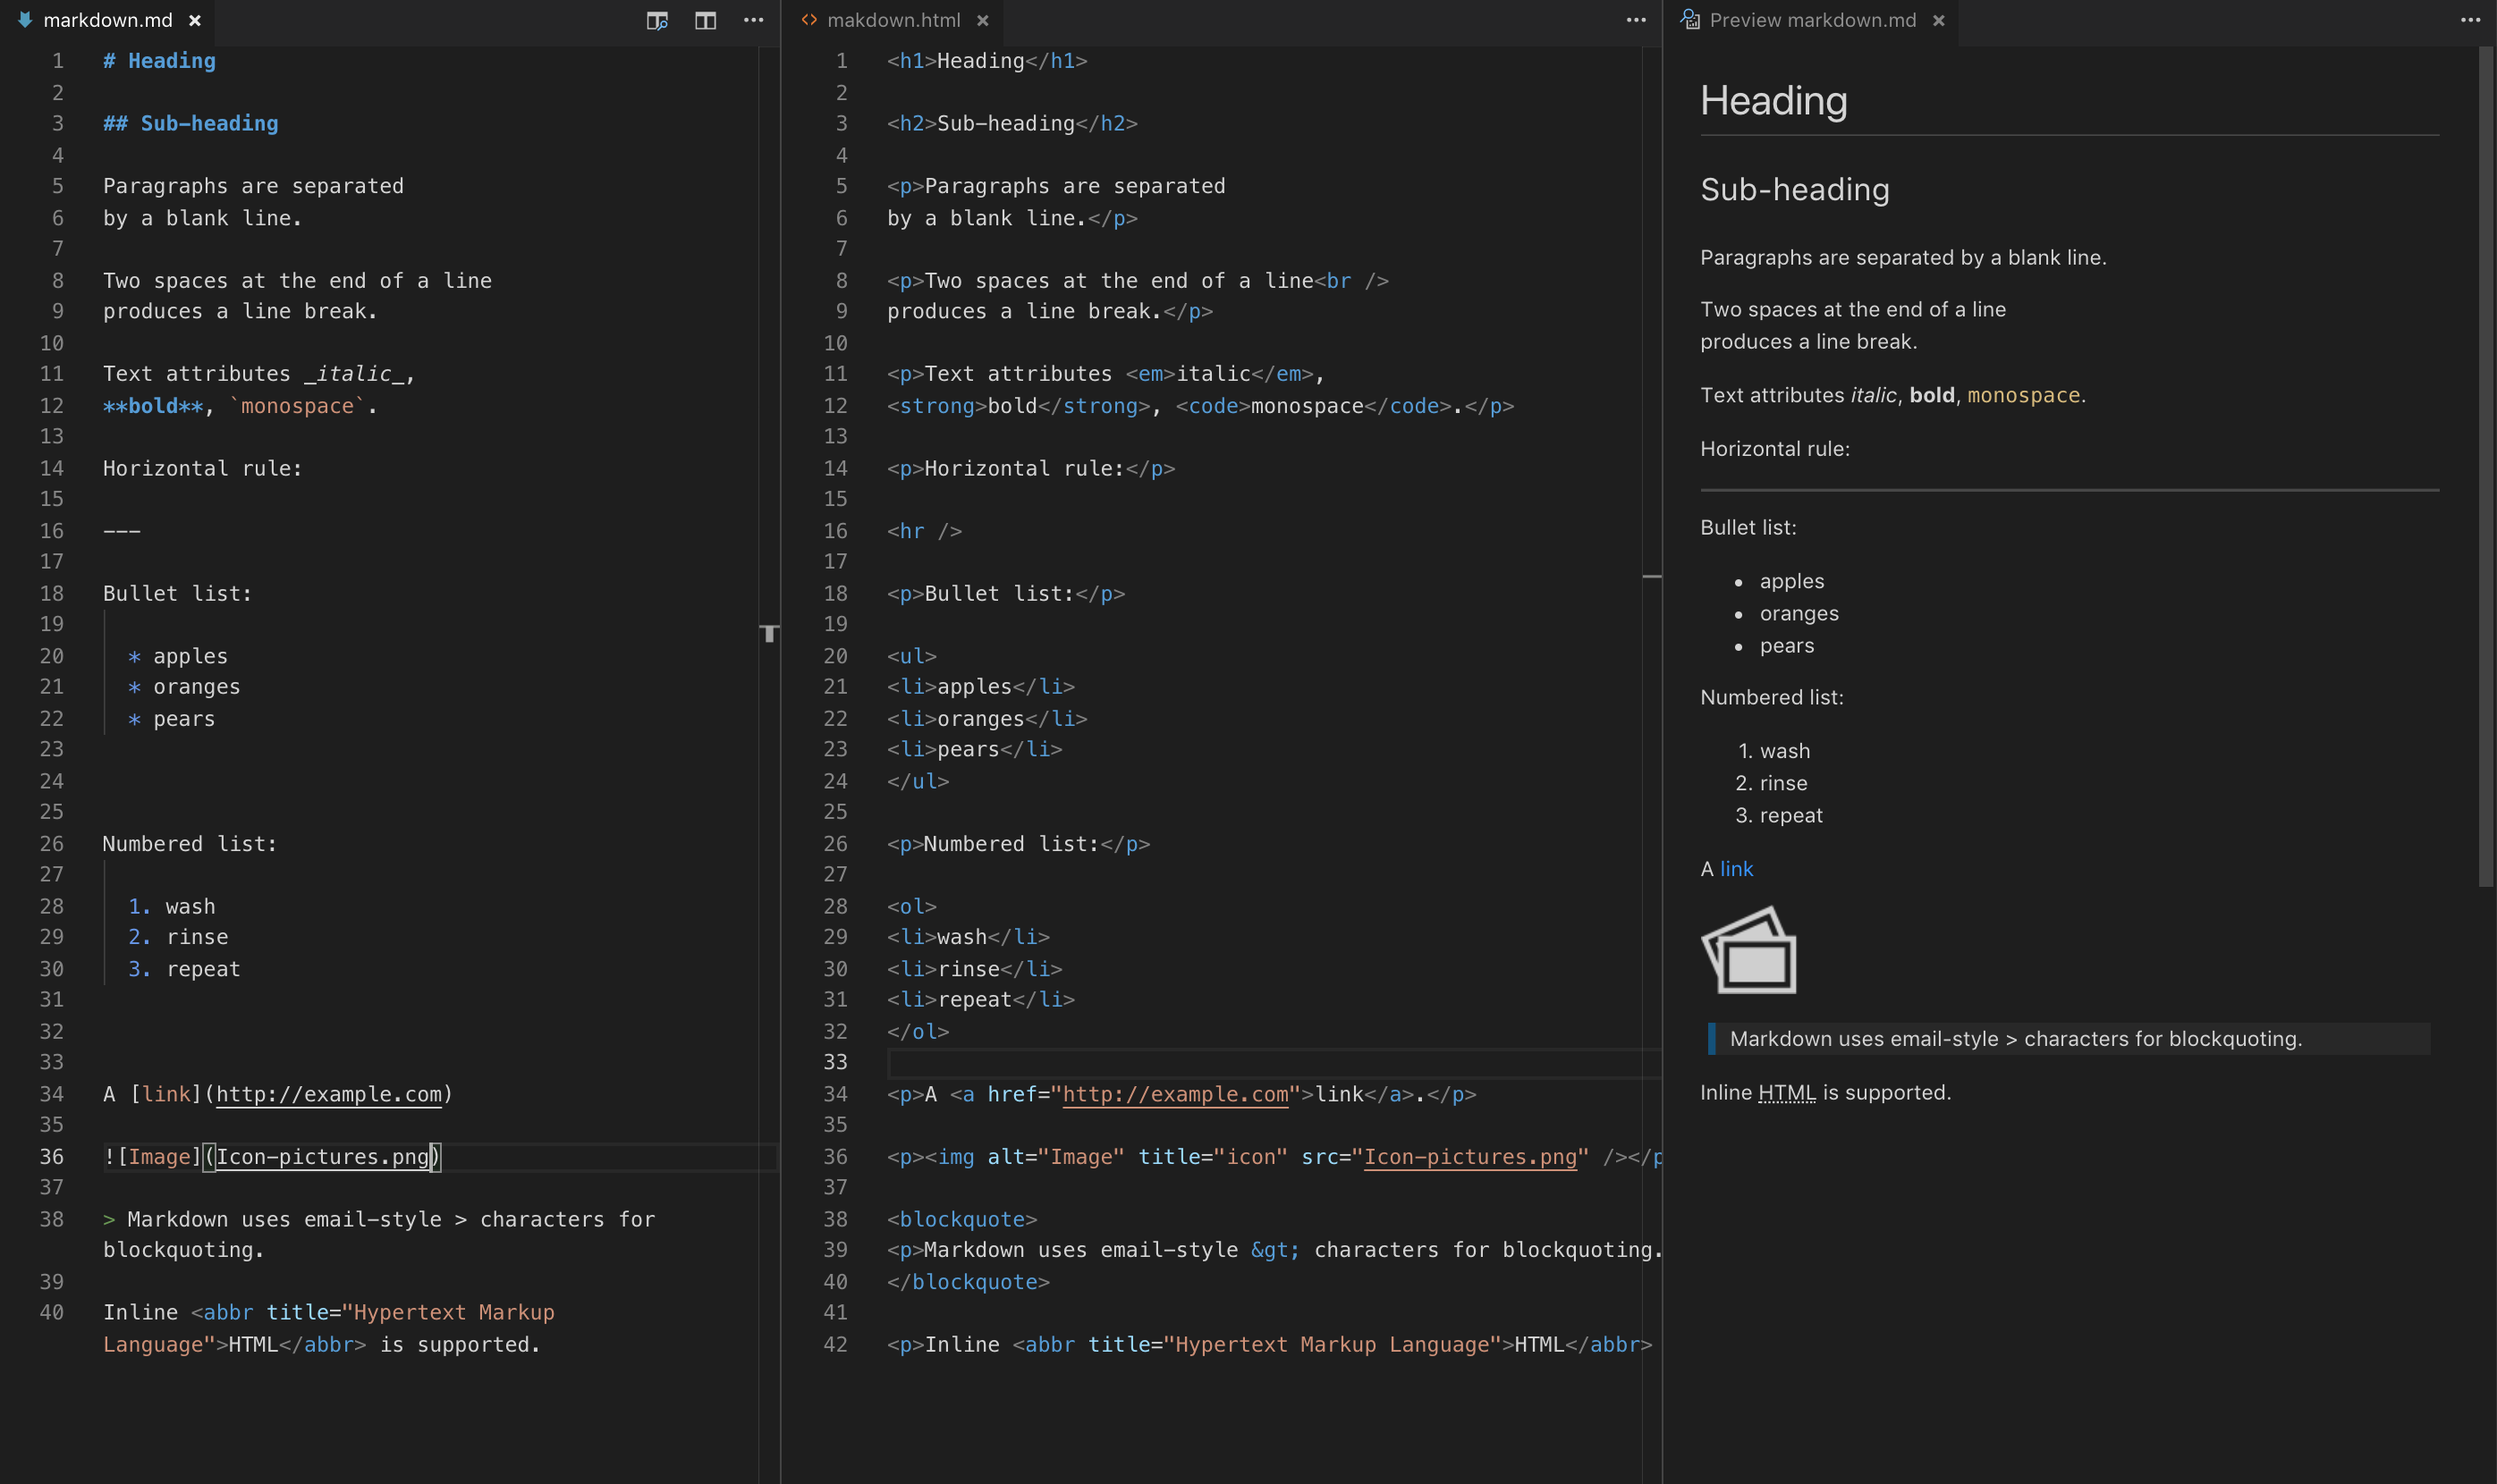2497x1484 pixels.
Task: Click the '<hr />' tag in HTML editor
Action: [x=925, y=531]
